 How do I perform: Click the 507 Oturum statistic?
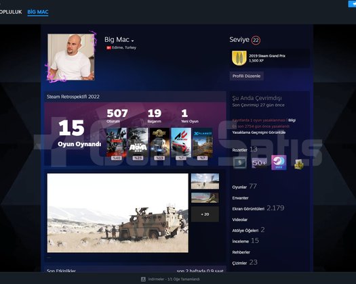click(x=117, y=116)
